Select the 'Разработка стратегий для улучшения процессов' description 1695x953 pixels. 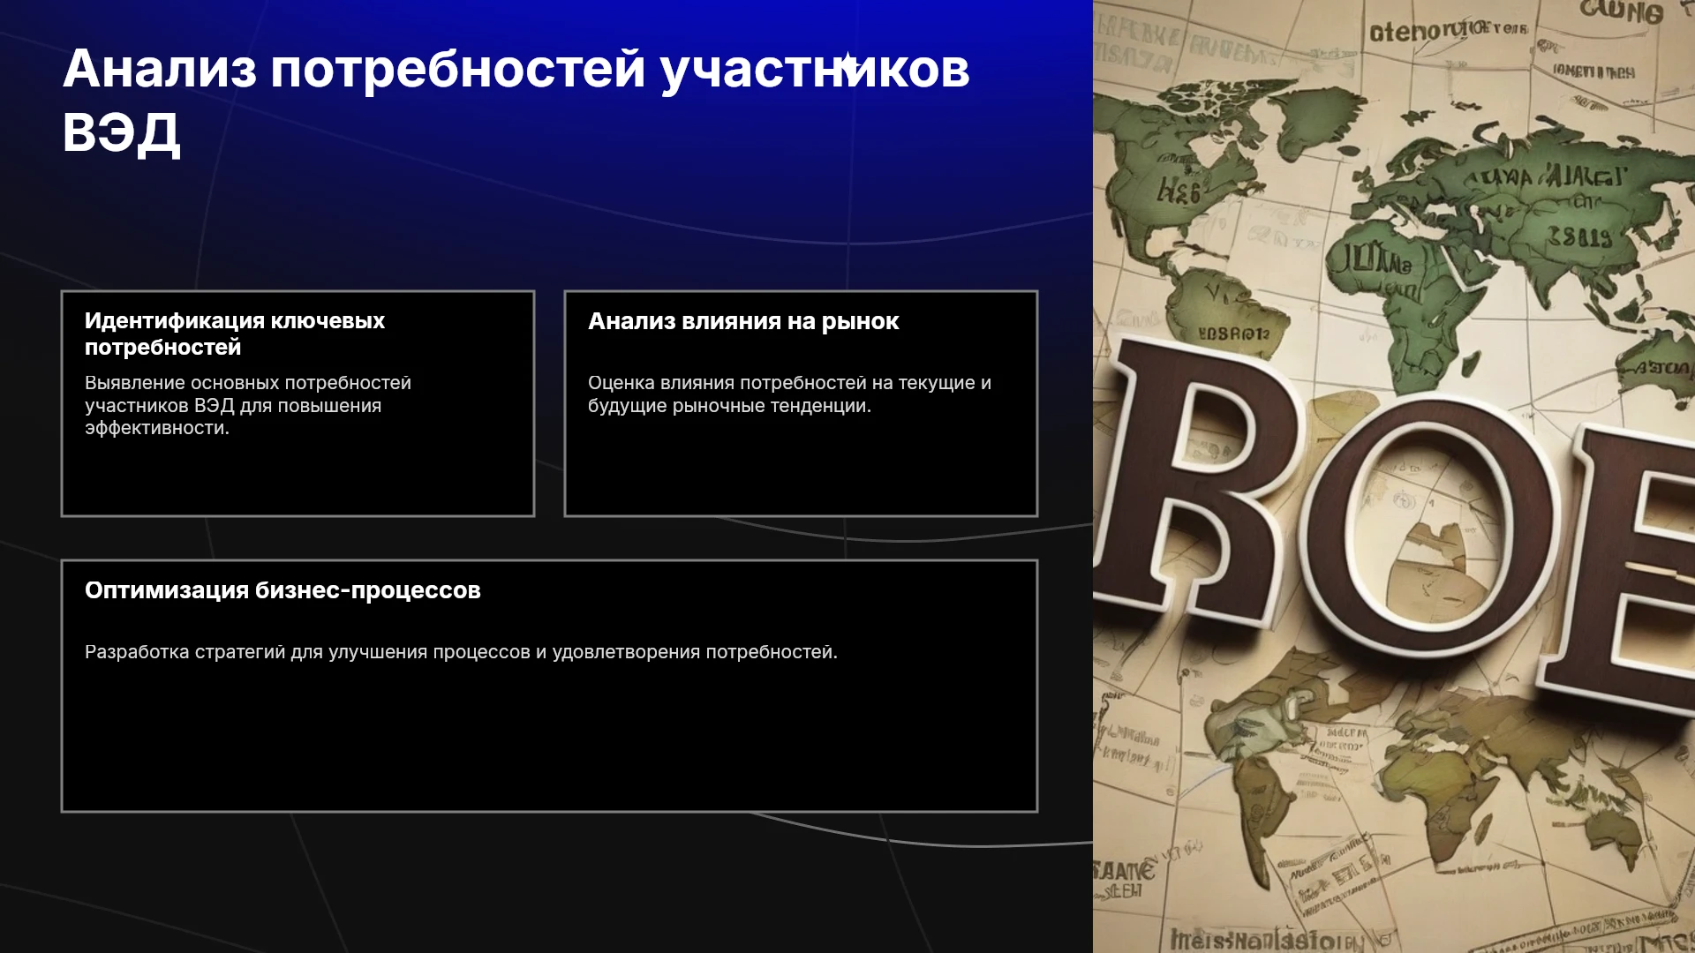click(307, 652)
